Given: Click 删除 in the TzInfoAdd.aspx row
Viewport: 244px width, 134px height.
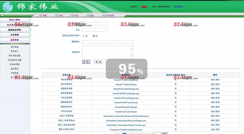Looking at the screenshot, I should 217,84.
